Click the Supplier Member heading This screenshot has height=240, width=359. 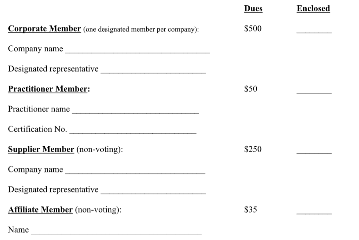[x=41, y=149]
